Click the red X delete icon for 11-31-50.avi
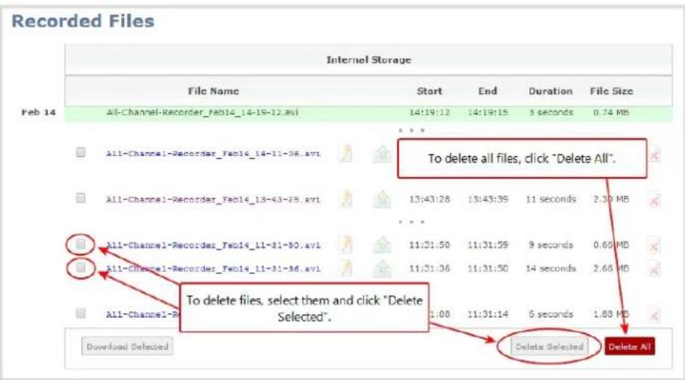685x380 pixels. click(x=654, y=246)
